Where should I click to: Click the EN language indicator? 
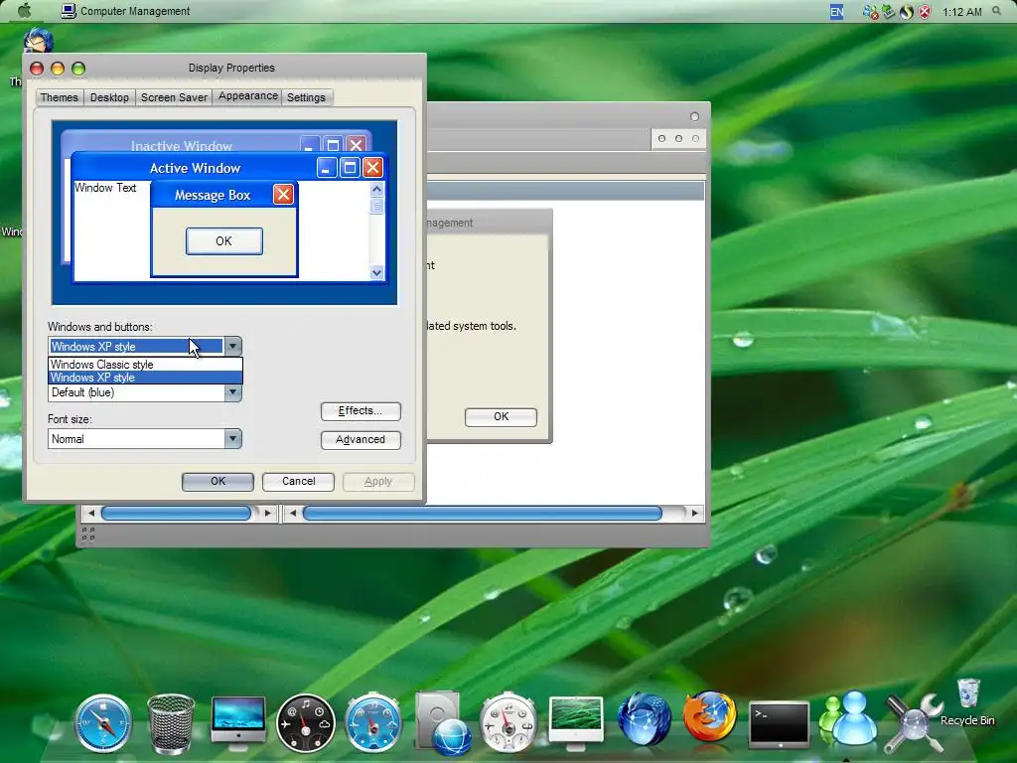pyautogui.click(x=836, y=11)
